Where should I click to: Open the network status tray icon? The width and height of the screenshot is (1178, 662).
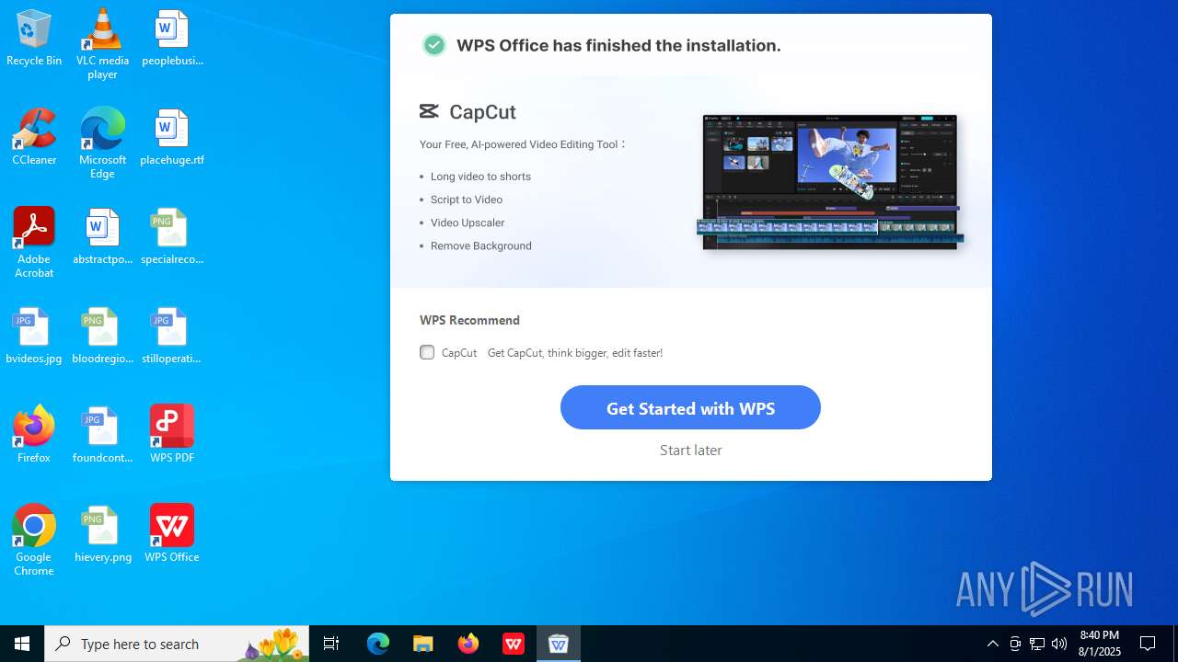coord(1037,644)
